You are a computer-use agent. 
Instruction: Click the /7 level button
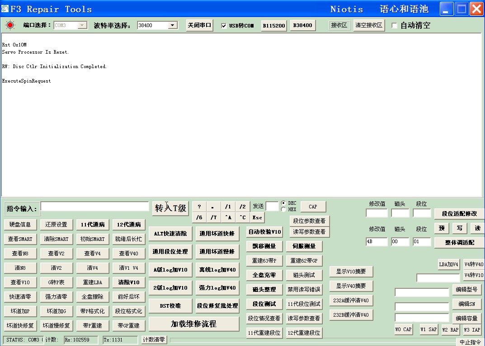(x=213, y=217)
